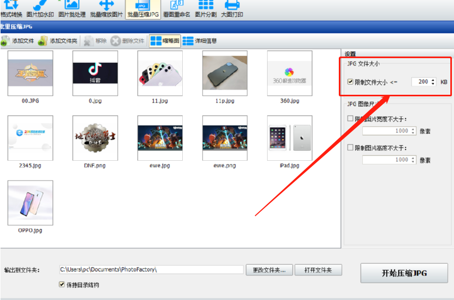The height and width of the screenshot is (300, 454).
Task: Open the 图片分割 image split tool
Action: tap(206, 9)
